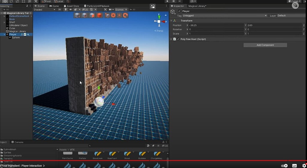307x168 pixels.
Task: Open the Asset Store tab
Action: pyautogui.click(x=72, y=6)
